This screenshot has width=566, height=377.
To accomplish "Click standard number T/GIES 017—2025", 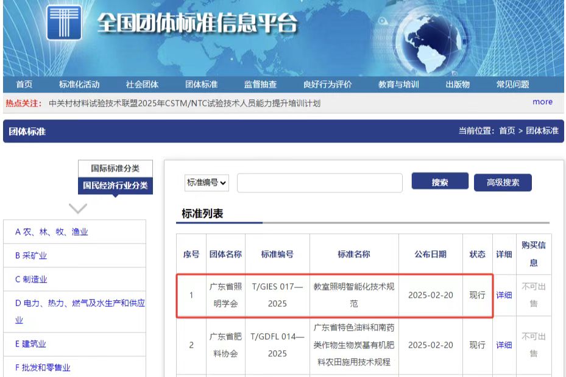I will [277, 295].
